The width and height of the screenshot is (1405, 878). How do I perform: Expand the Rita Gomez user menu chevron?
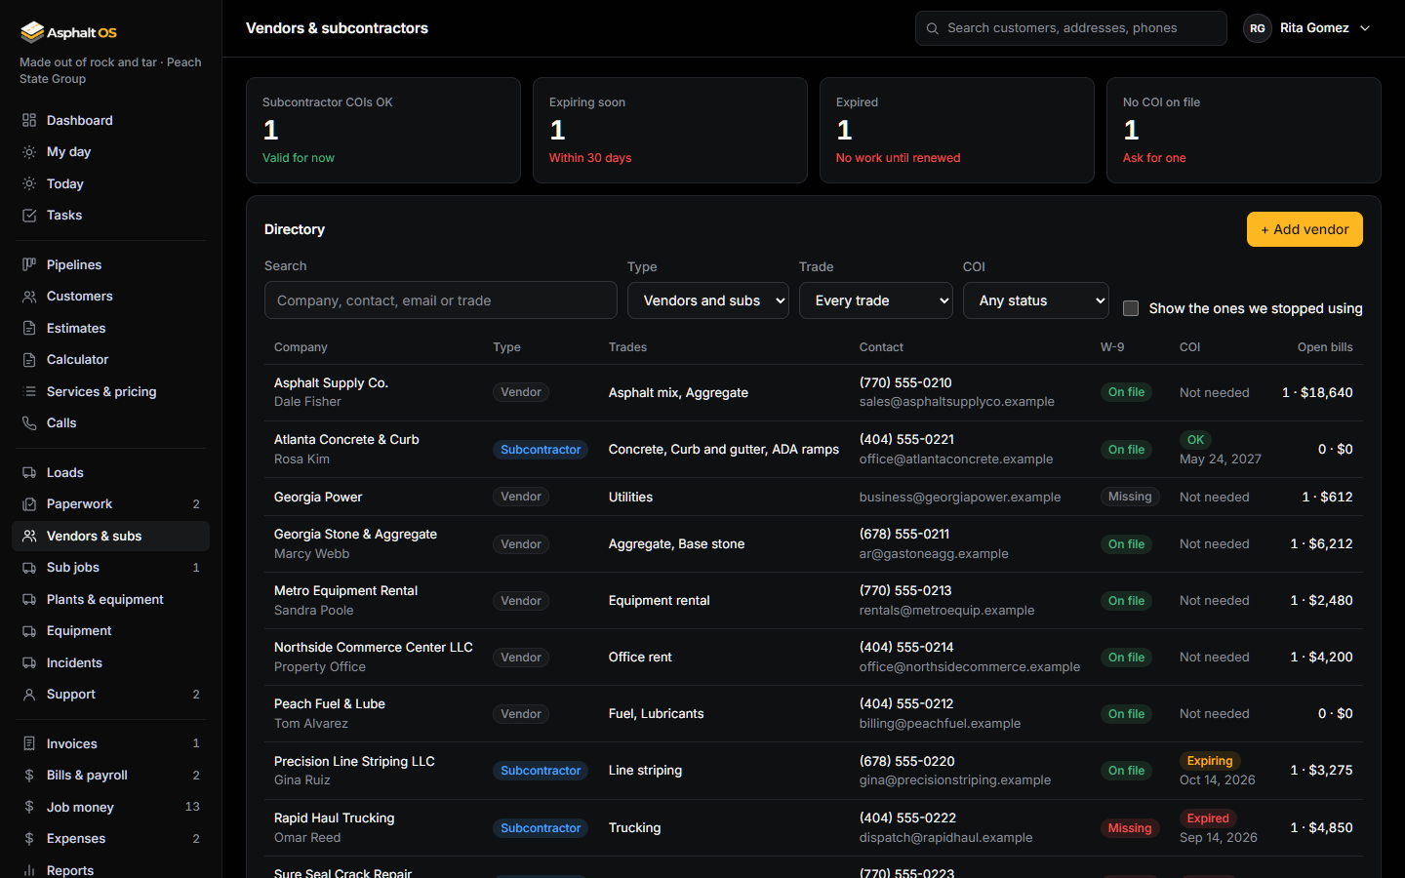(x=1365, y=28)
